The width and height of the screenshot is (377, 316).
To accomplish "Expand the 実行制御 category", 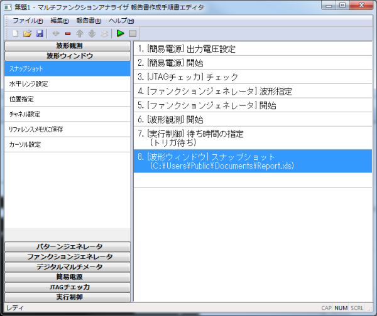I will tap(68, 297).
